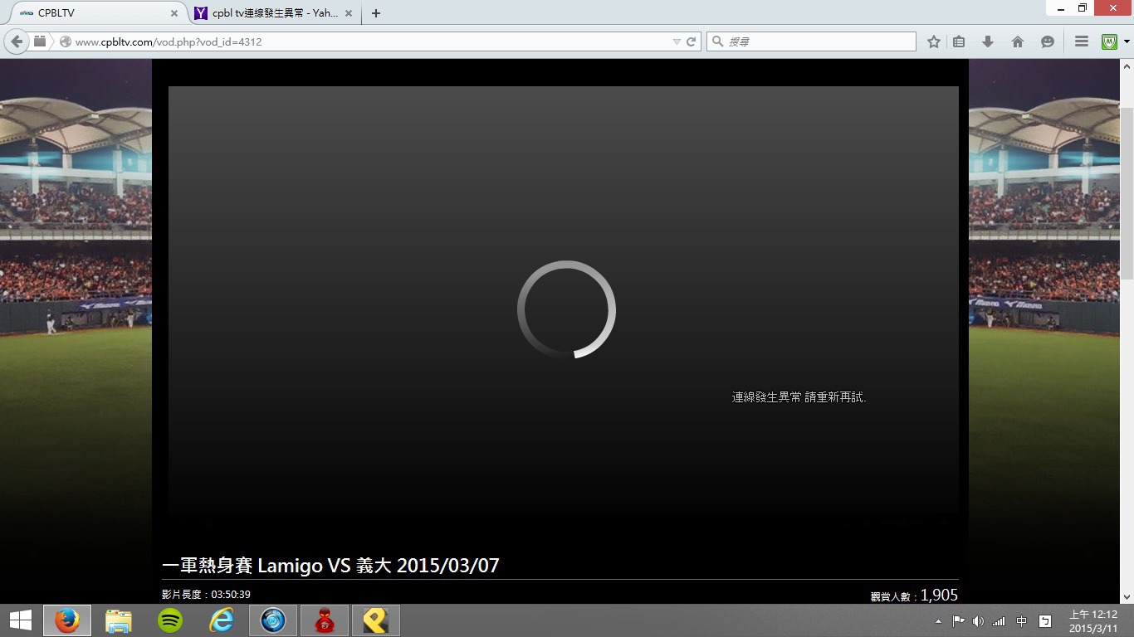Open File Explorer from the taskbar
Viewport: 1134px width, 637px height.
pyautogui.click(x=119, y=620)
